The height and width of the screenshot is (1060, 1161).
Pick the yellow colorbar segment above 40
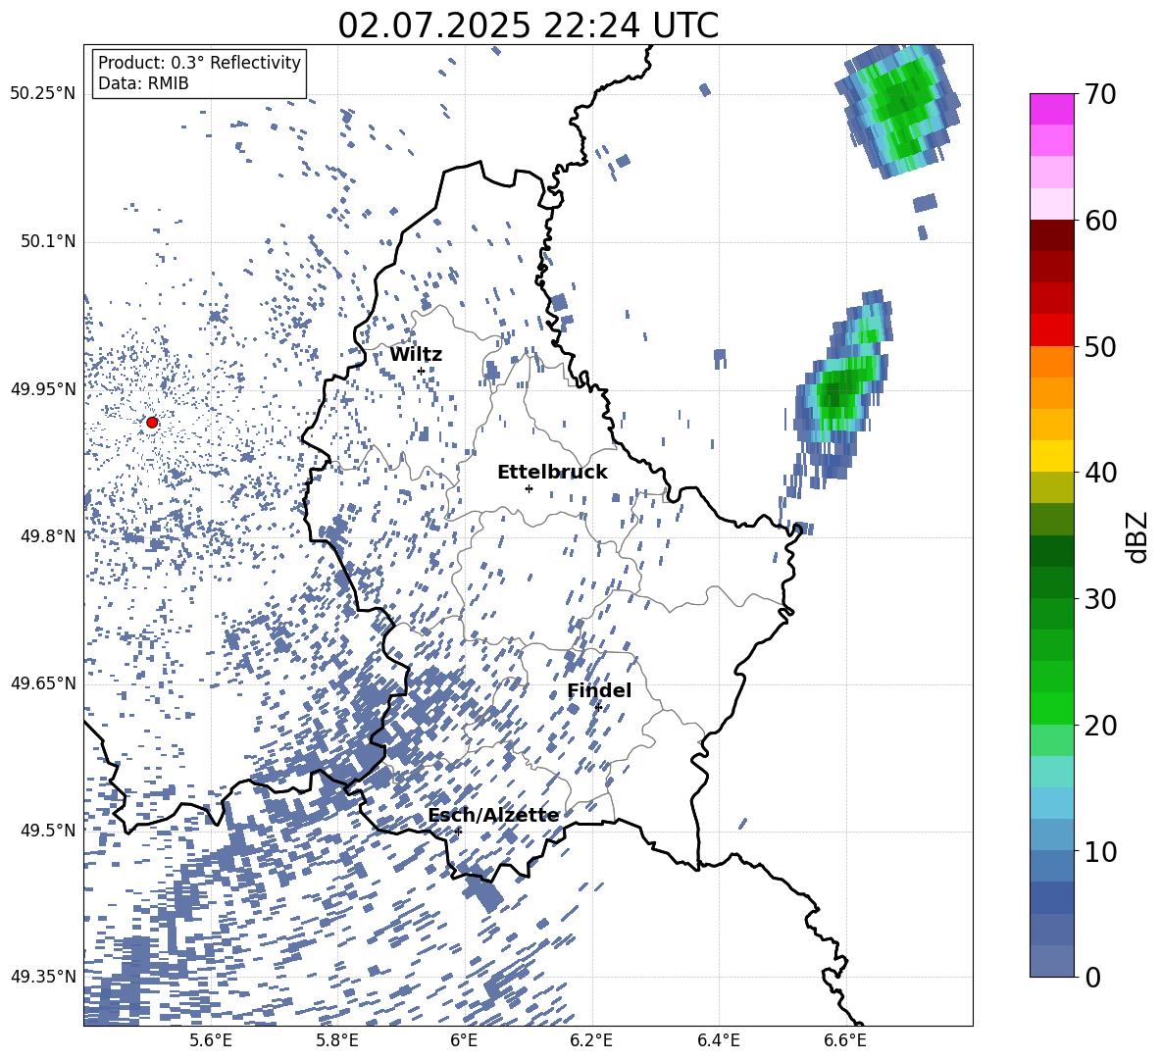[x=1051, y=456]
